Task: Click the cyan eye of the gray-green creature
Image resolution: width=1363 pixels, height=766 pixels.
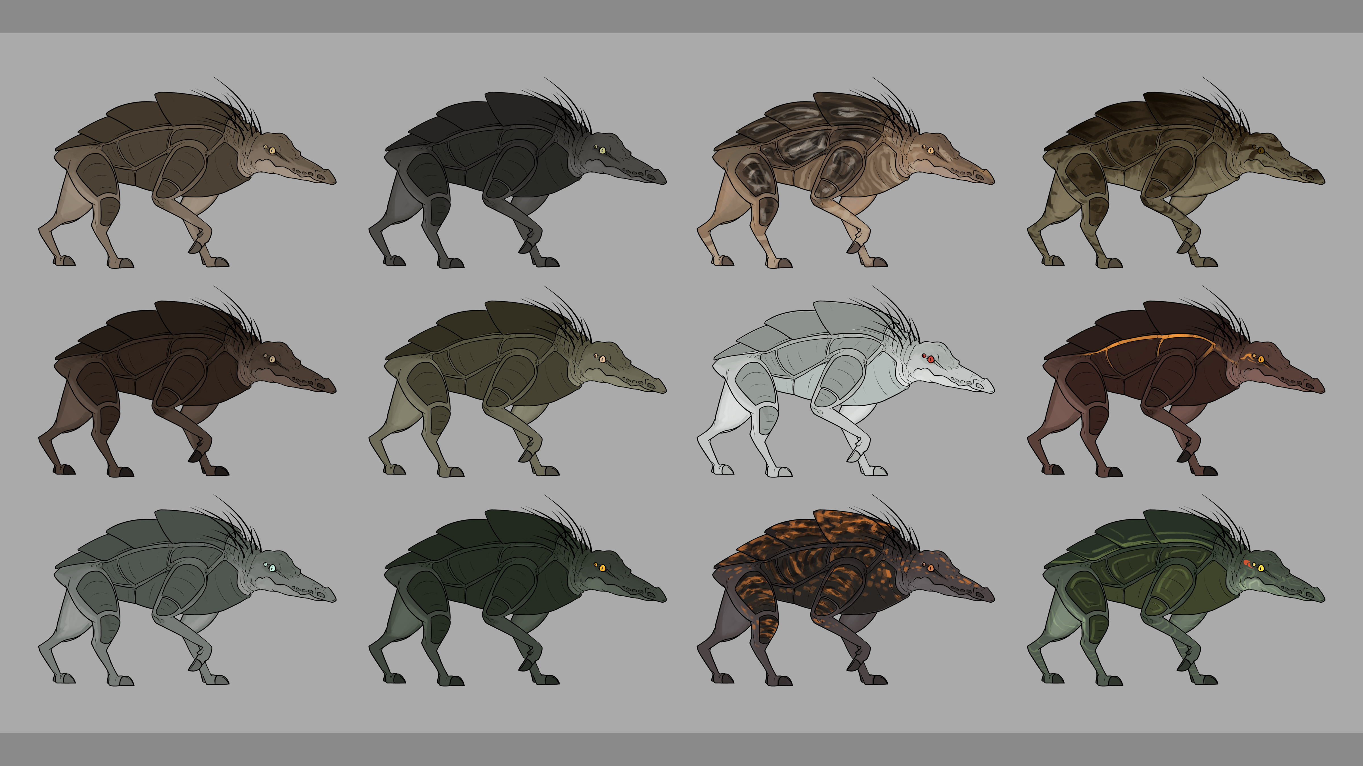Action: [x=272, y=568]
